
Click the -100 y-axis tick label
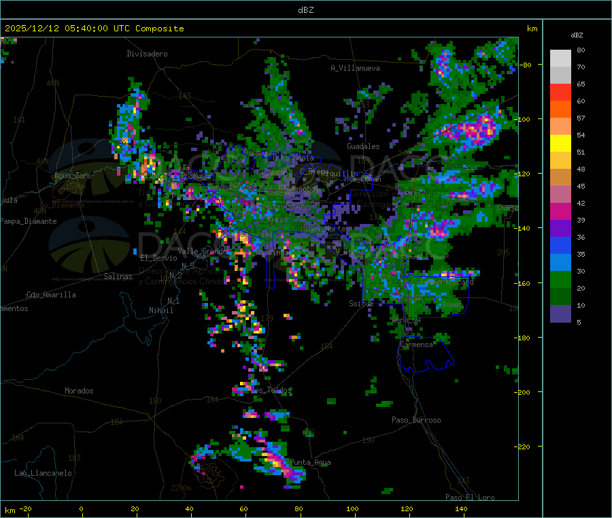[523, 120]
